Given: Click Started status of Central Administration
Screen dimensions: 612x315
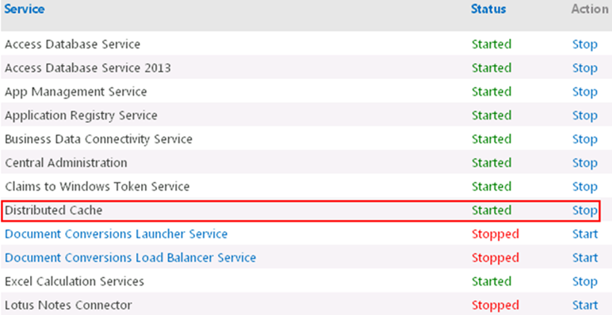Looking at the screenshot, I should [x=492, y=163].
